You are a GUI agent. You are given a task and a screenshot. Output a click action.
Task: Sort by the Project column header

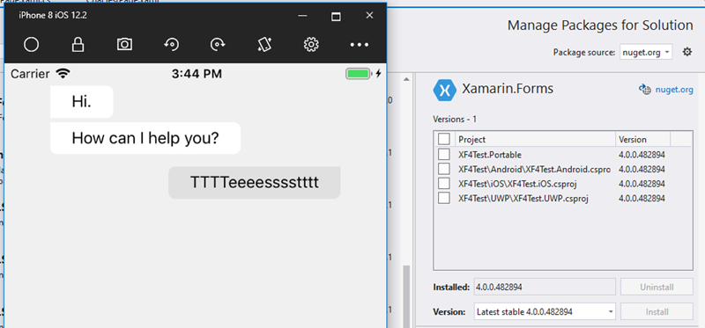(535, 139)
